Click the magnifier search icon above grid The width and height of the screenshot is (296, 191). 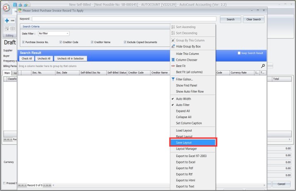263,66
